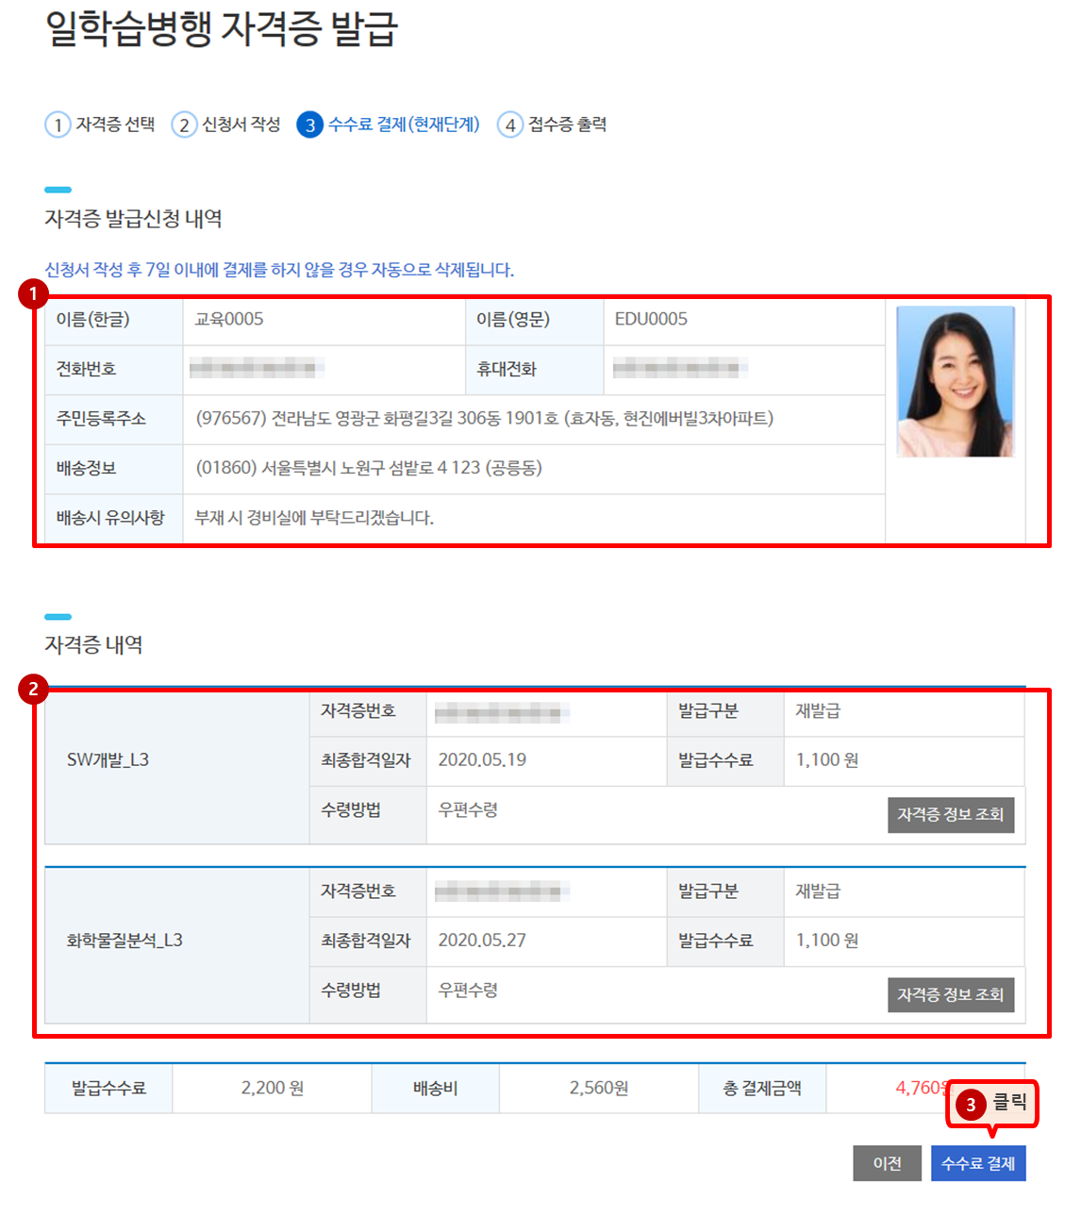Click 재발급 in the SW개발_L3 row

coord(818,710)
